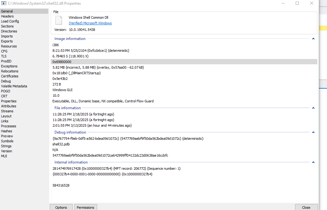This screenshot has height=210, width=327.
Task: Show the Processes page
Action: (24, 126)
